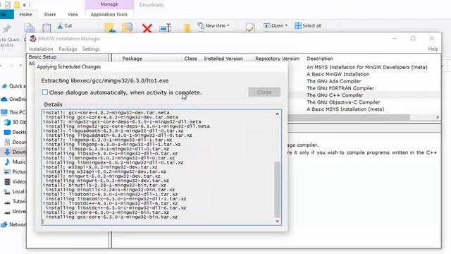Select A Basic MSYS Installation (meta) row
The height and width of the screenshot is (254, 451).
pyautogui.click(x=345, y=109)
